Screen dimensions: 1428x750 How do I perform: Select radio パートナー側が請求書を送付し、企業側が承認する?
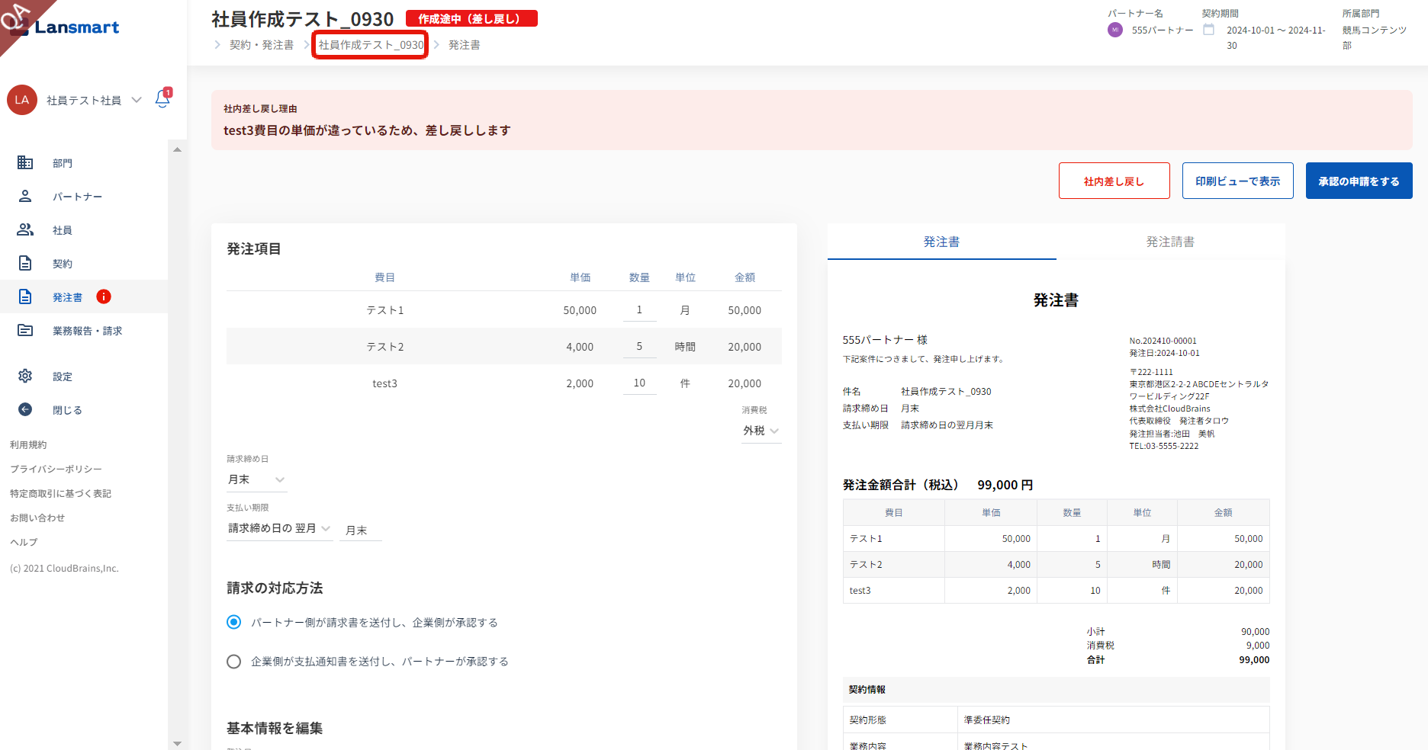(x=234, y=622)
